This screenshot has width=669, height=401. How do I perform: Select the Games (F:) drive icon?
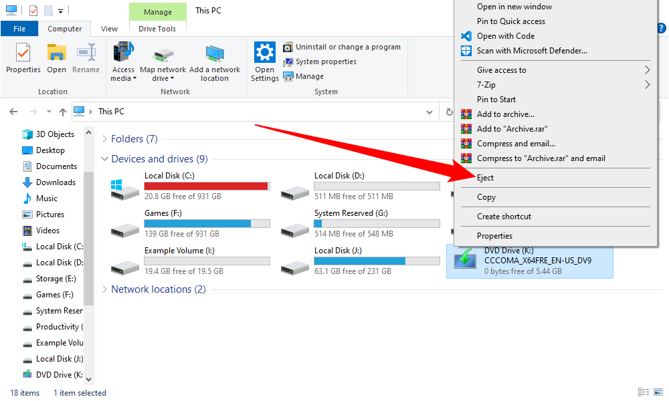pos(124,231)
